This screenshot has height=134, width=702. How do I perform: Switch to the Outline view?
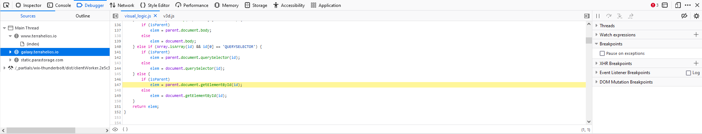click(x=83, y=16)
